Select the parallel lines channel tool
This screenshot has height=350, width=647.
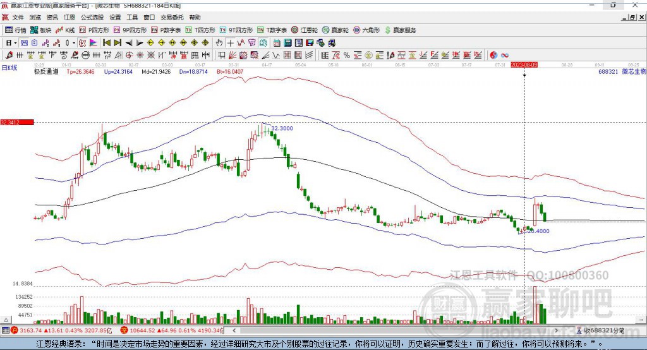click(309, 55)
